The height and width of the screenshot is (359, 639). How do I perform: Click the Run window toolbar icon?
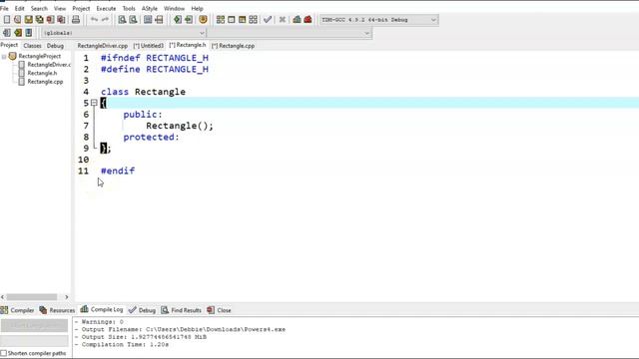click(x=231, y=20)
